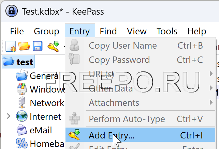
Task: Click the Network group server icon
Action: 22,102
